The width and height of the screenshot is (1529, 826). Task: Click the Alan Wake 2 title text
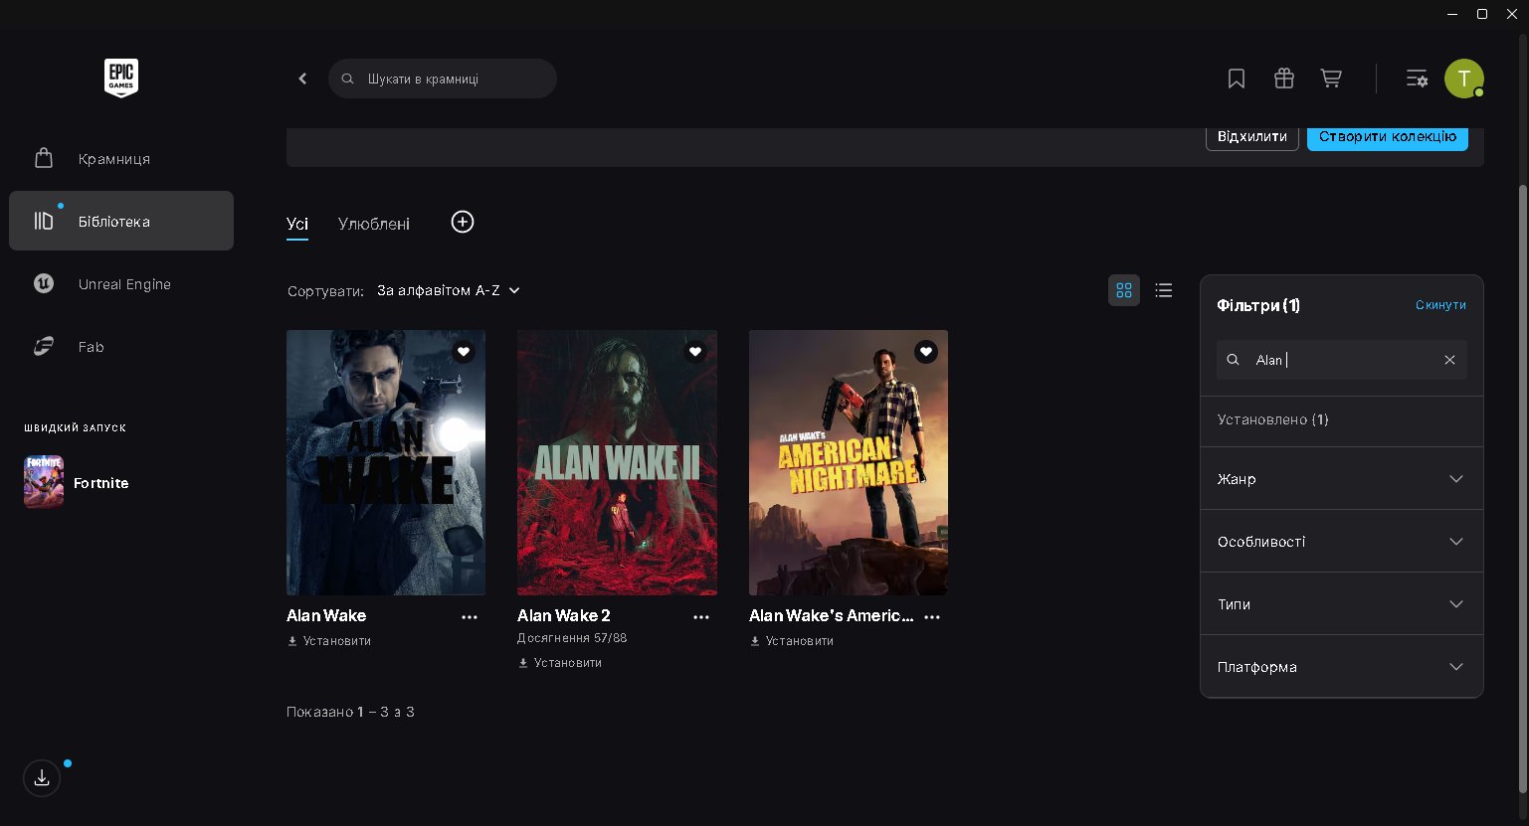[x=564, y=616]
